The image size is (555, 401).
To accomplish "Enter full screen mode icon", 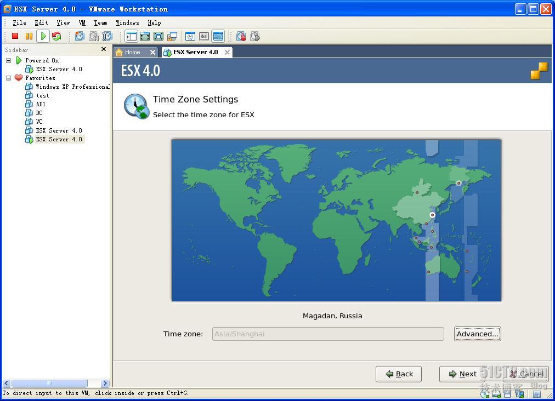I will coord(158,36).
